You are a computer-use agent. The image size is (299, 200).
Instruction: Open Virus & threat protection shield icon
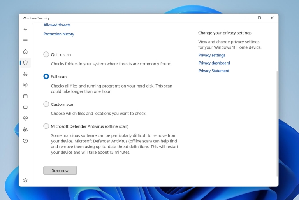25,63
